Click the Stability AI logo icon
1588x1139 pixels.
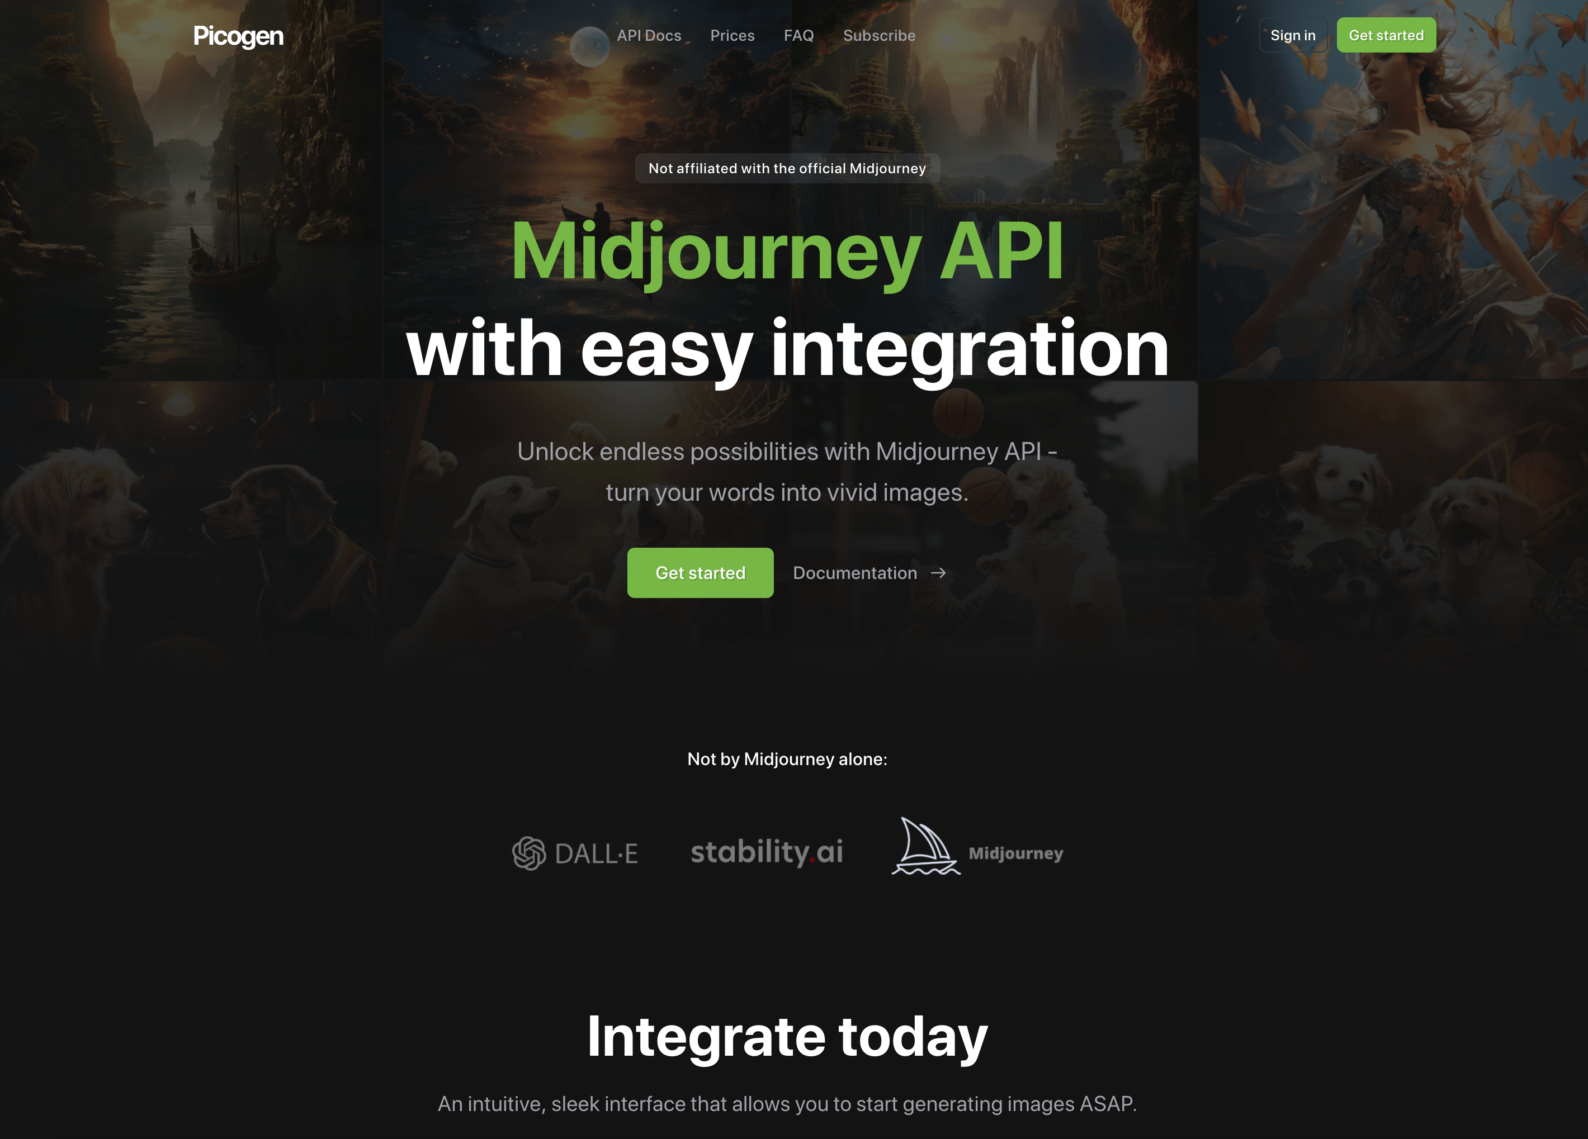pos(764,852)
